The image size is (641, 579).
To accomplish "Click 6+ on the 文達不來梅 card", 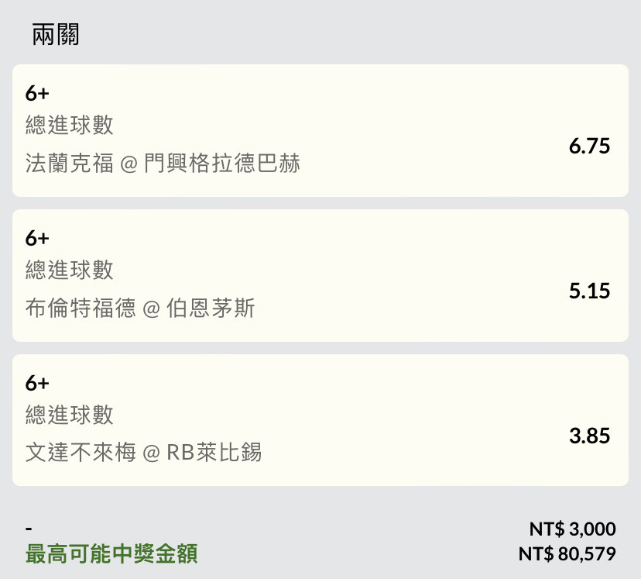I will pos(37,383).
